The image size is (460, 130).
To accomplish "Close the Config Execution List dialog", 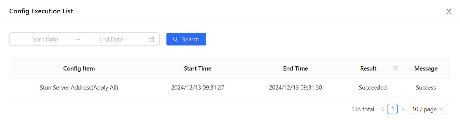I will point(449,11).
